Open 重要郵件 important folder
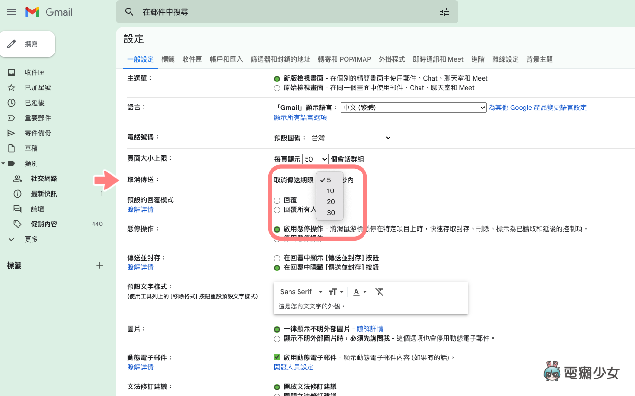The width and height of the screenshot is (635, 396). pos(38,118)
